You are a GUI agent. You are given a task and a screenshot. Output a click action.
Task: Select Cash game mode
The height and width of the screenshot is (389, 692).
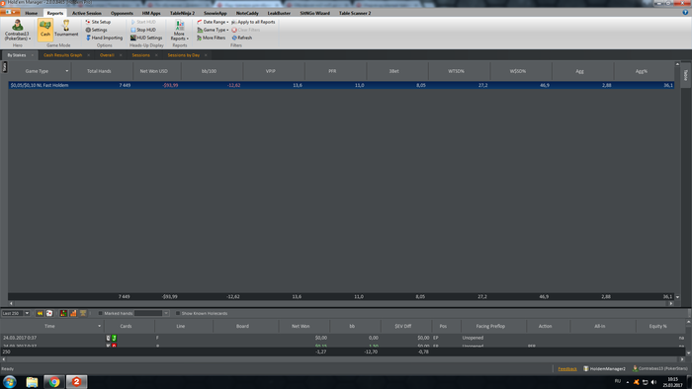pyautogui.click(x=45, y=30)
